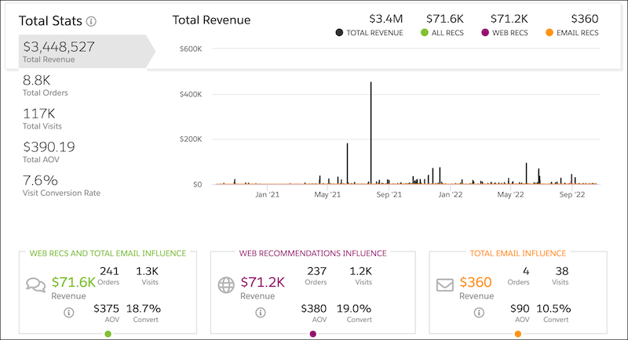Click the envelope icon in Total Email Influence card
628x340 pixels.
pyautogui.click(x=444, y=285)
